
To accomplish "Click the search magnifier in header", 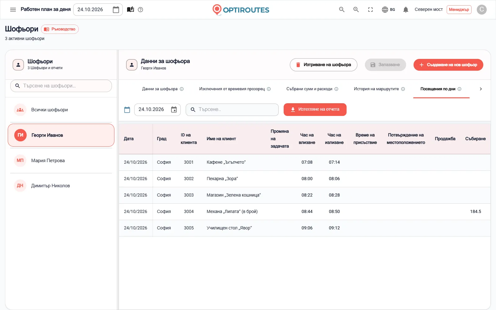I will pos(342,10).
